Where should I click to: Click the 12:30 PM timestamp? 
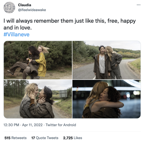pos(11,125)
